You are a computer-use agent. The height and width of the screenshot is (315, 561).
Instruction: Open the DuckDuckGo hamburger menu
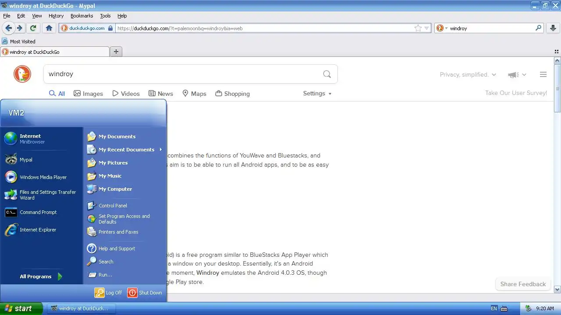(x=543, y=74)
